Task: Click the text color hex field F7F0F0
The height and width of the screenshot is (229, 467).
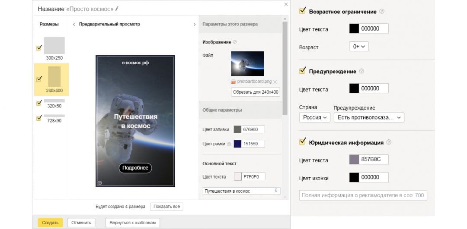Action: (253, 177)
